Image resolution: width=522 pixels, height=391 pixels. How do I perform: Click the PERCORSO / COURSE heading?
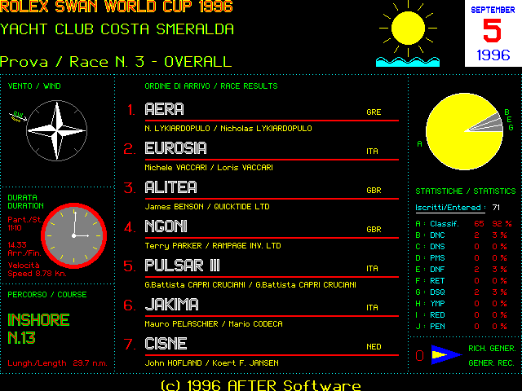point(47,295)
